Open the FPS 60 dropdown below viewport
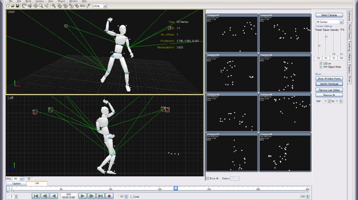Viewport: 358px width, 200px height. click(x=21, y=179)
